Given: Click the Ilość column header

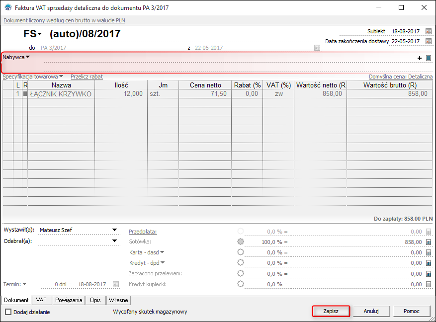Looking at the screenshot, I should click(121, 85).
